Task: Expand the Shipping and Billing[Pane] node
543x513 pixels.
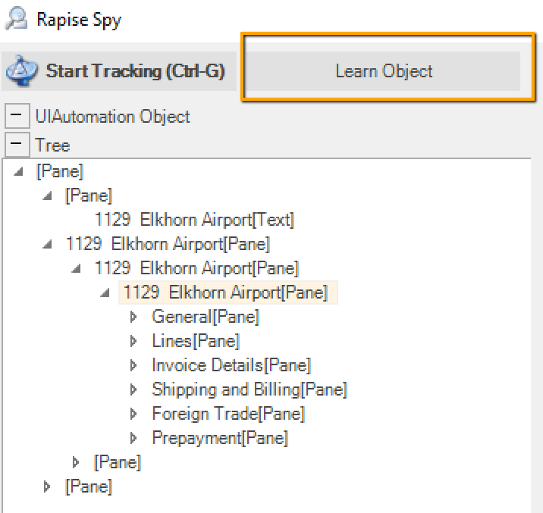Action: [x=134, y=389]
